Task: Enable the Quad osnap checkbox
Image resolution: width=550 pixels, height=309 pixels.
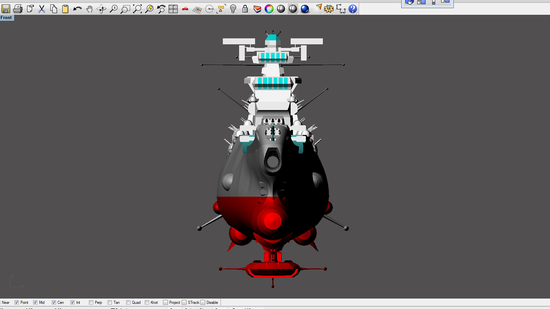Action: click(x=128, y=302)
